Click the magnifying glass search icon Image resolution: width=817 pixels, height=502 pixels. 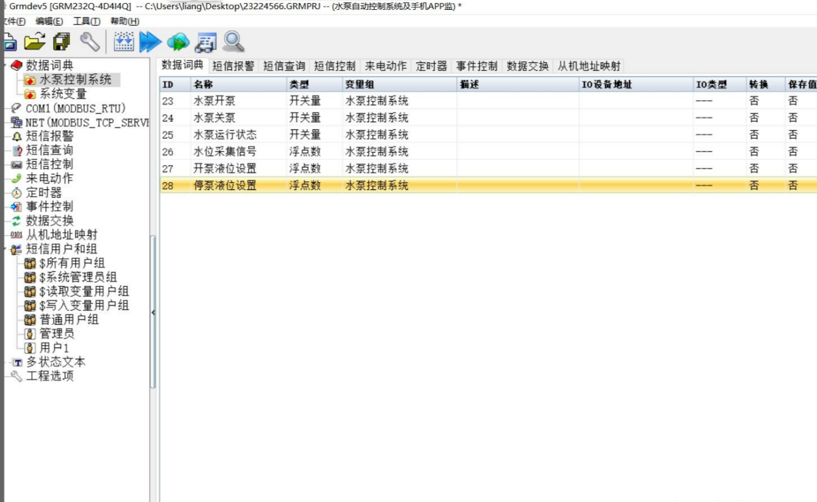coord(233,42)
